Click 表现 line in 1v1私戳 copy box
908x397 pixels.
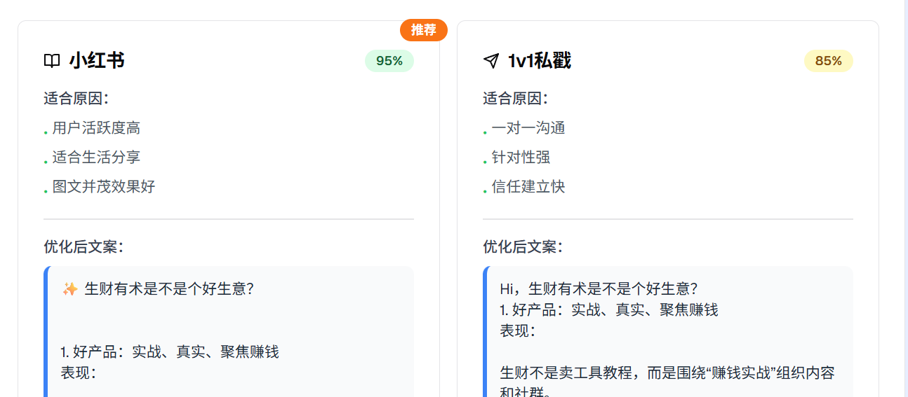tap(517, 330)
